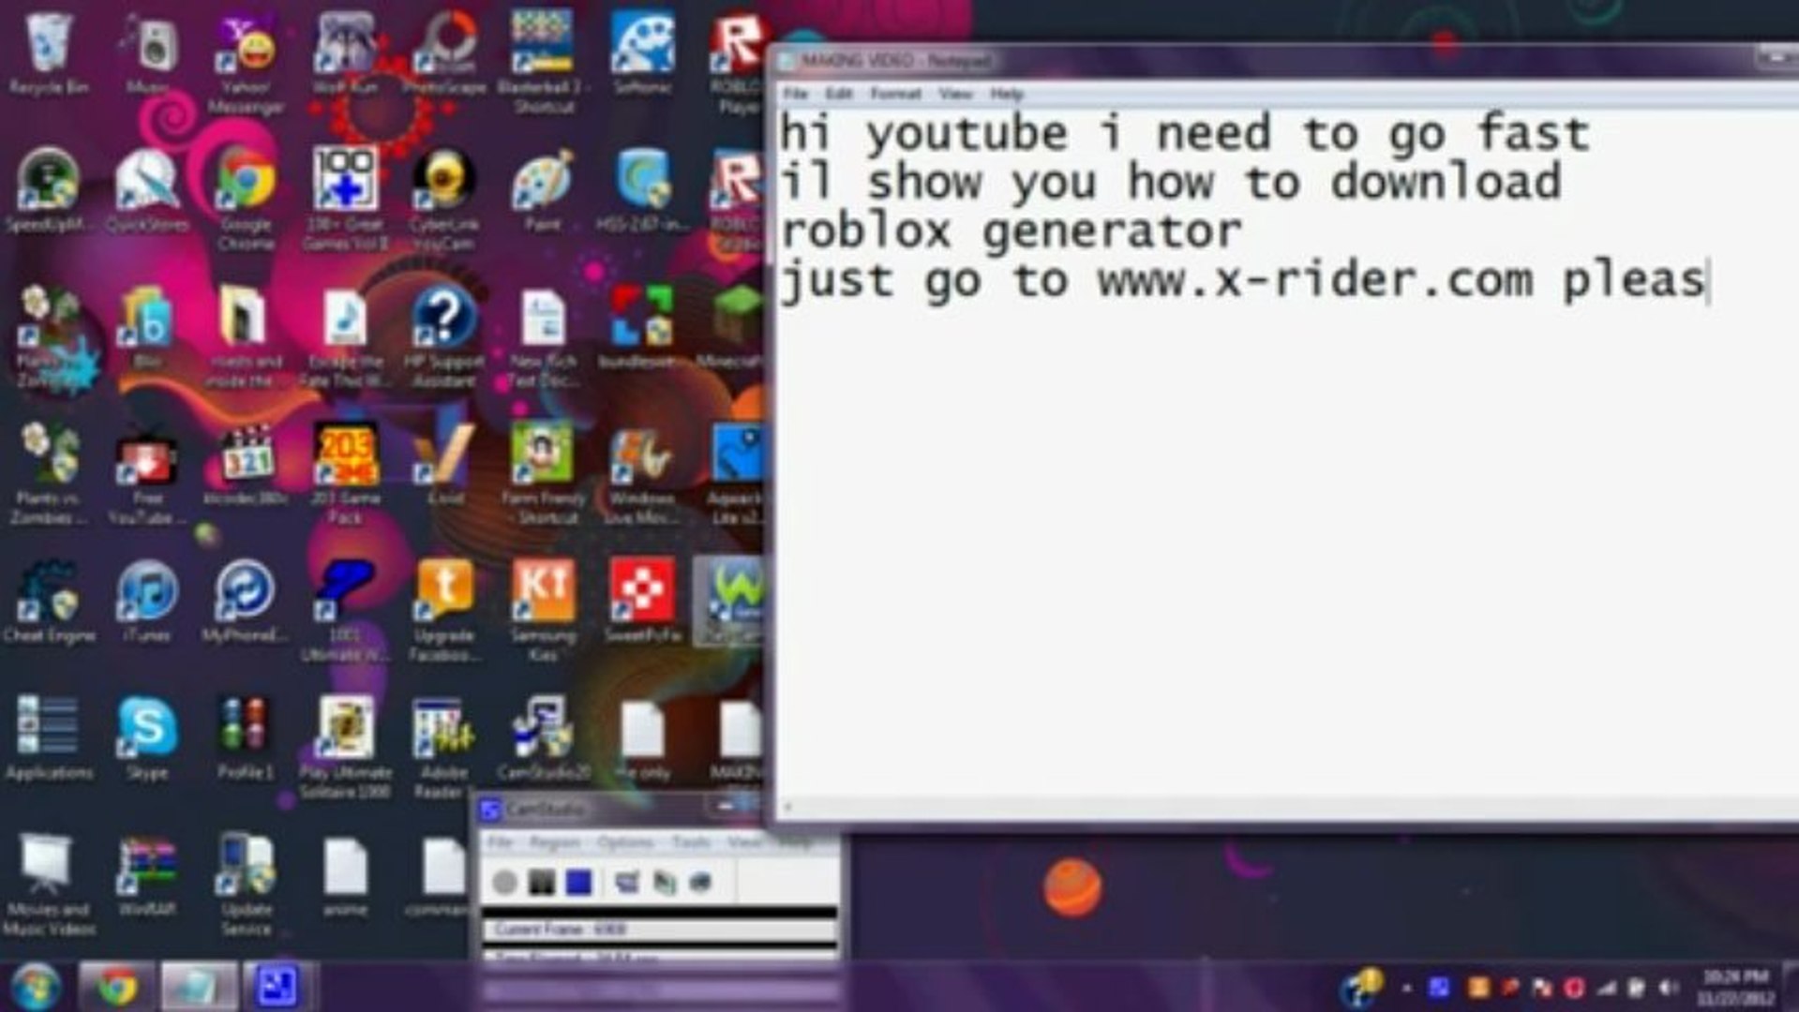Open the Notepad File menu
The image size is (1799, 1012).
coord(795,94)
